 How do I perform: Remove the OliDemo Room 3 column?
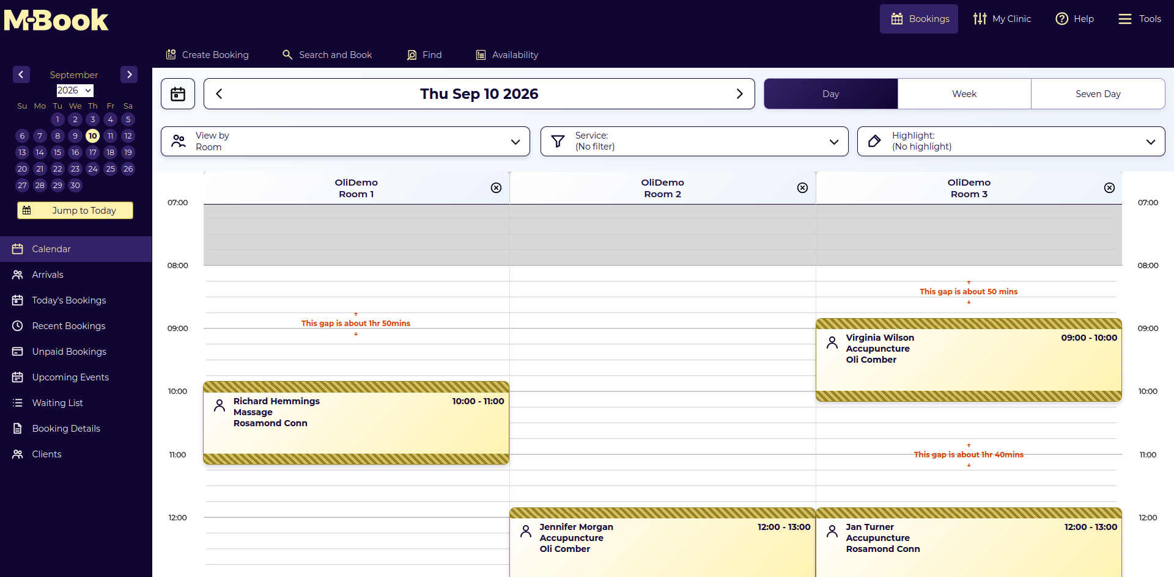click(1110, 188)
